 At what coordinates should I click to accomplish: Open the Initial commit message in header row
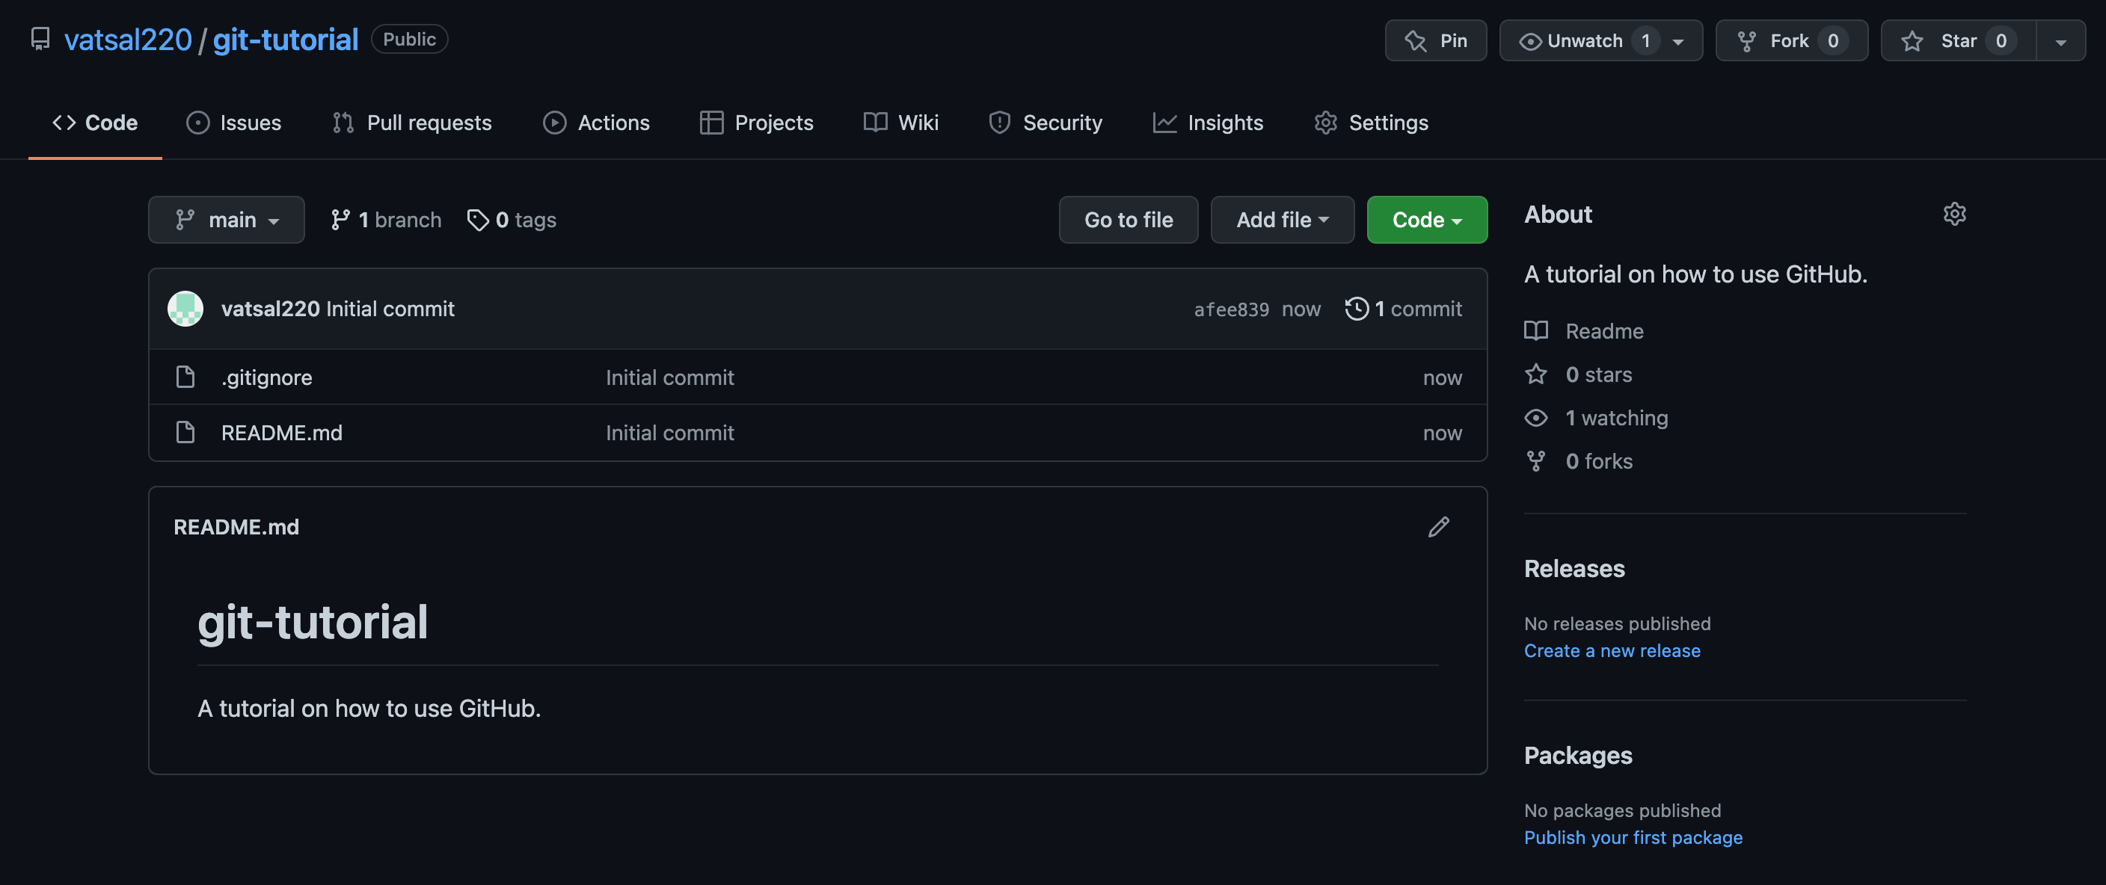pos(390,309)
